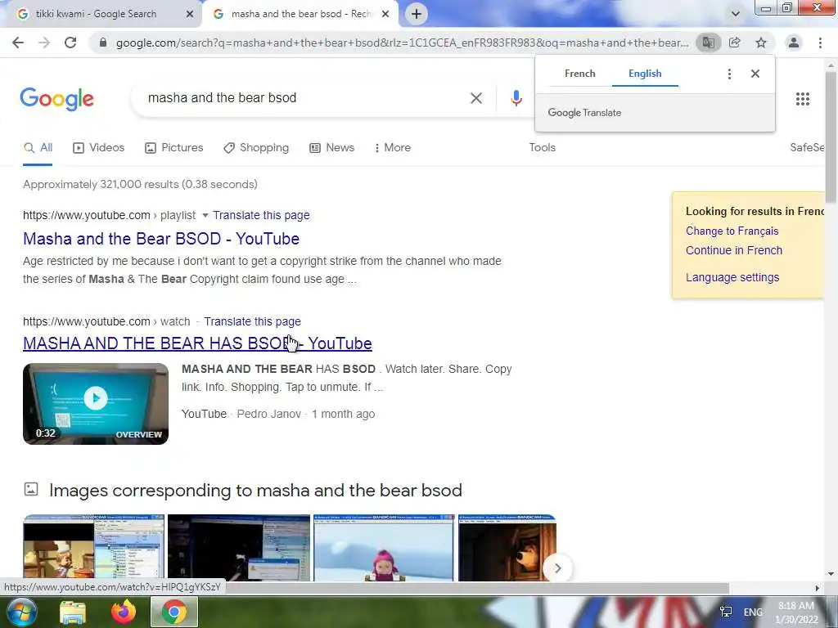This screenshot has height=628, width=838.
Task: Open a new browser tab
Action: tap(417, 14)
